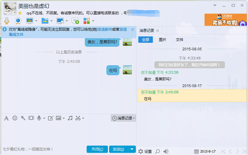Click the scissors screenshot icon
Viewport: 248px width, 155px height.
[x=78, y=118]
